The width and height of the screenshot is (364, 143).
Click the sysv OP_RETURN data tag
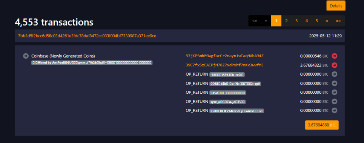coord(228,102)
